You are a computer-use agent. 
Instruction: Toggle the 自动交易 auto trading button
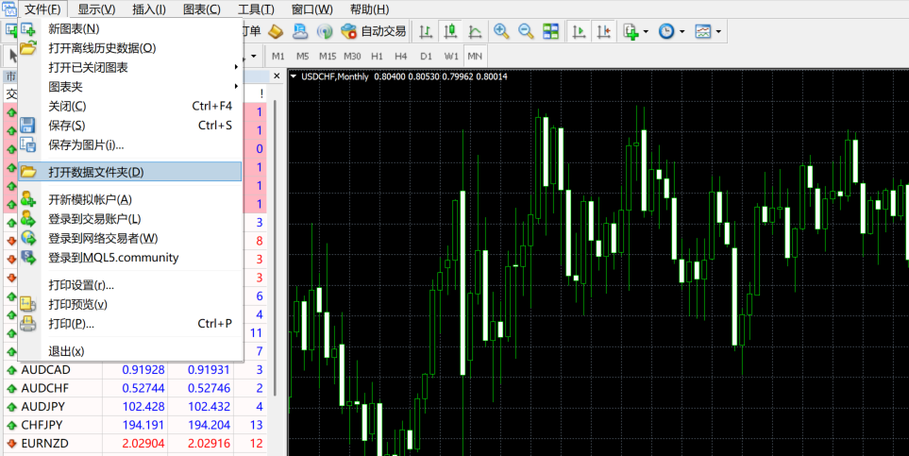click(x=374, y=31)
